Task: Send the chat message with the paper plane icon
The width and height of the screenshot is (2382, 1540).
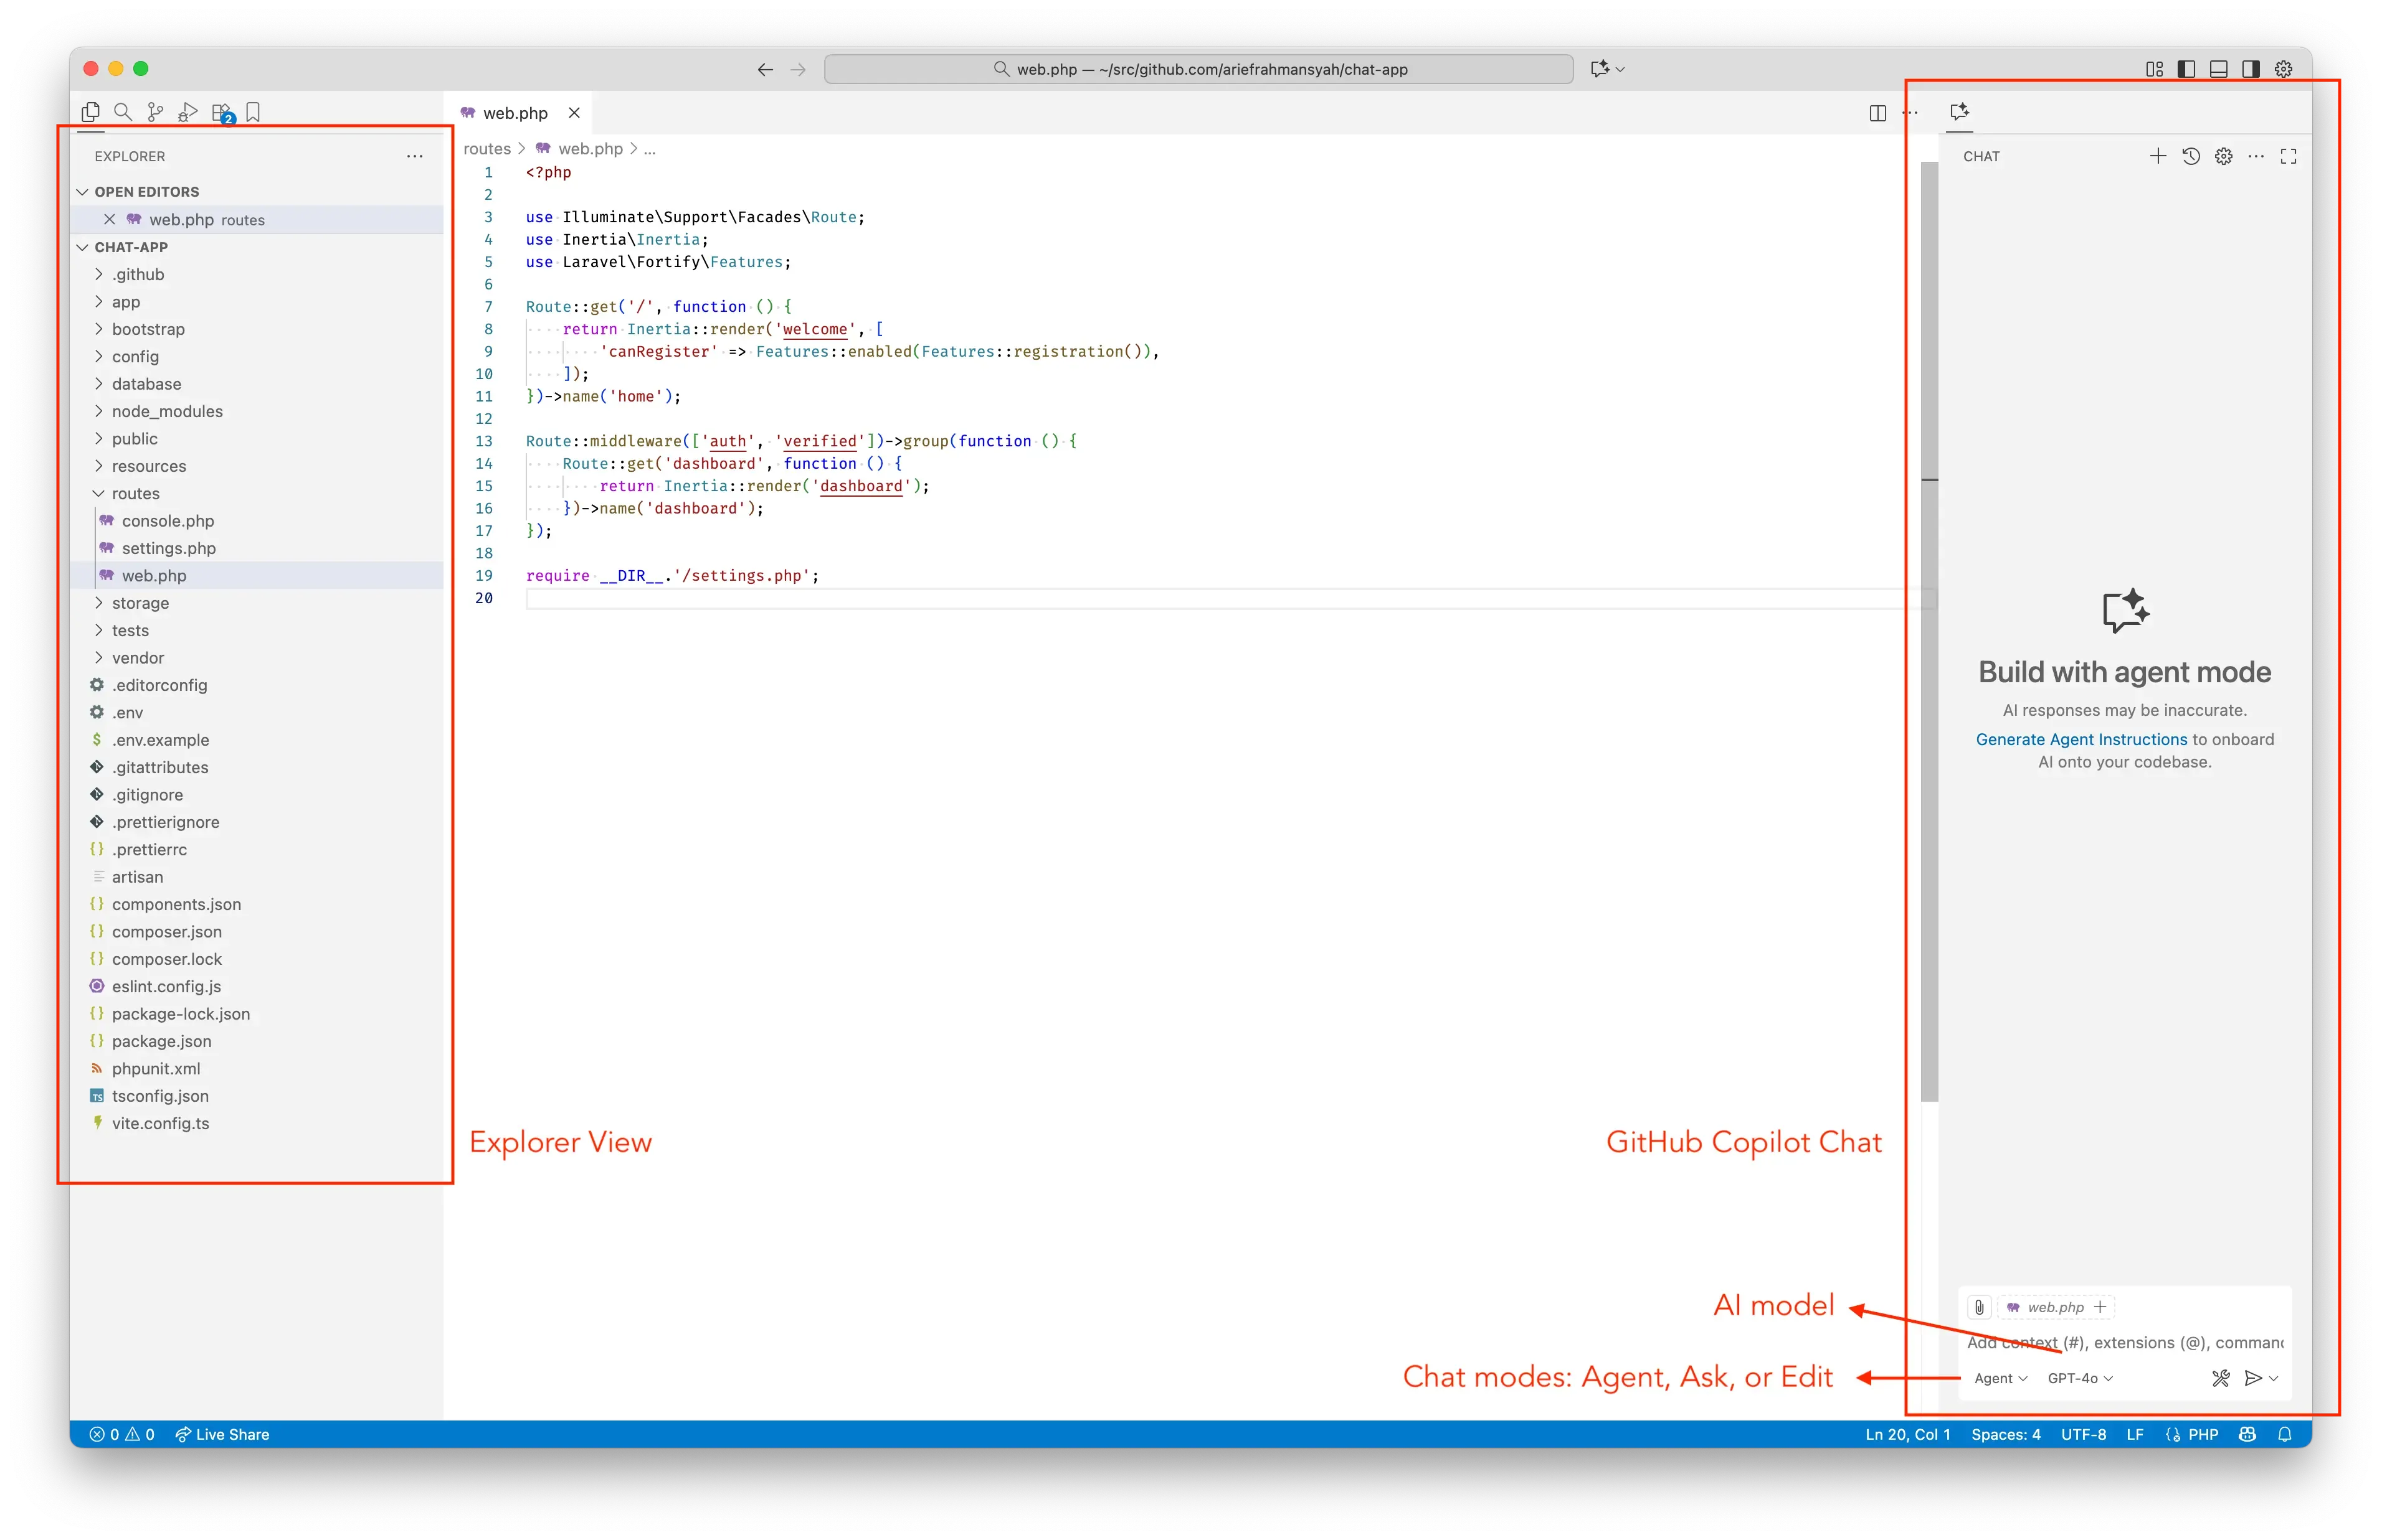Action: click(2253, 1378)
